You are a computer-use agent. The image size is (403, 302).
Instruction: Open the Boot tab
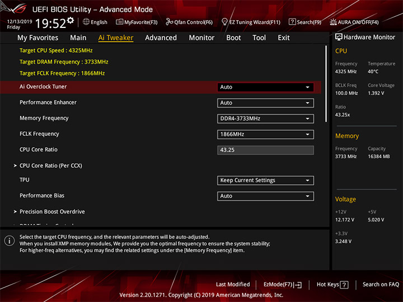[x=233, y=38]
